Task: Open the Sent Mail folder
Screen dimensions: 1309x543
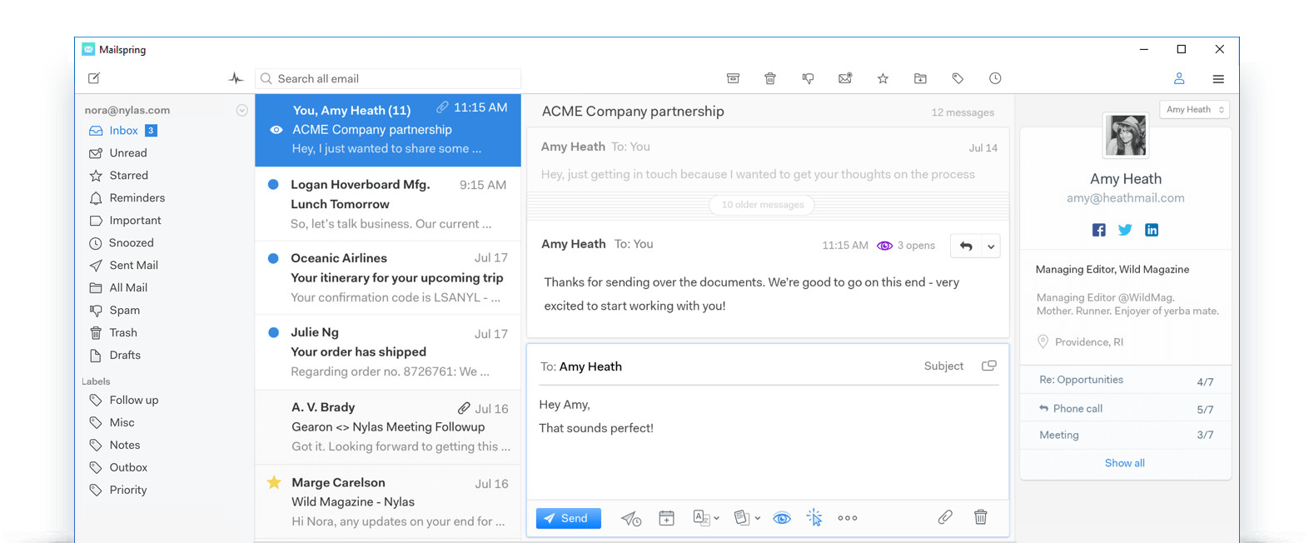Action: (133, 265)
